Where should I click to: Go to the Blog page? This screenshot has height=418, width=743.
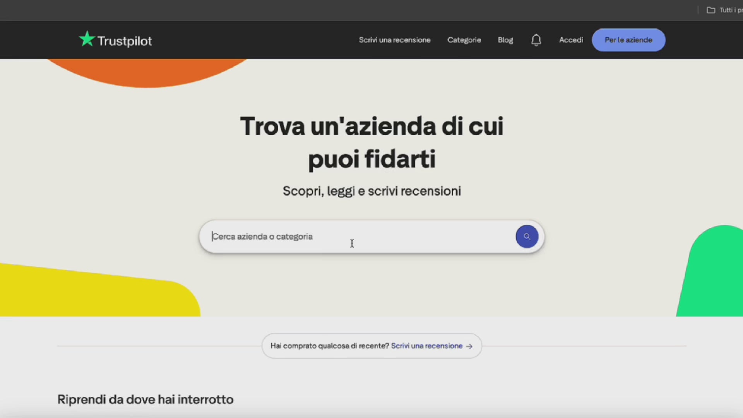pos(505,40)
